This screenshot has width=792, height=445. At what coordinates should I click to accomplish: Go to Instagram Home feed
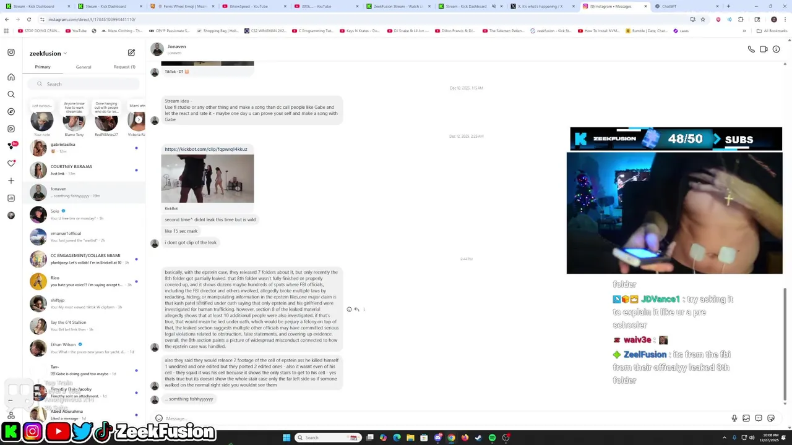click(11, 77)
